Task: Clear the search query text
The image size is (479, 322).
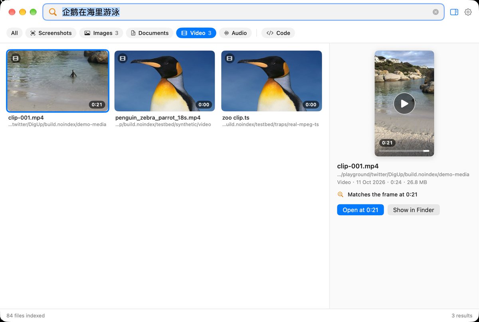Action: click(x=435, y=12)
